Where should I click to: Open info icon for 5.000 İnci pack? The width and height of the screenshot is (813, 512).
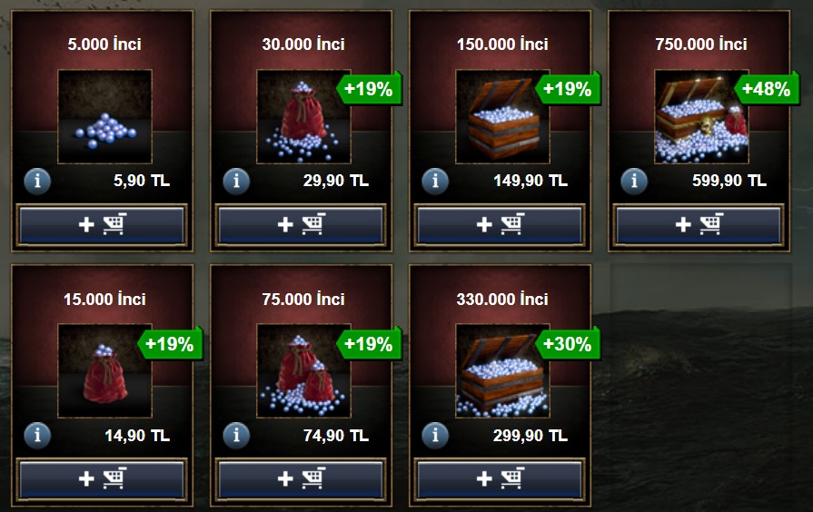point(37,181)
